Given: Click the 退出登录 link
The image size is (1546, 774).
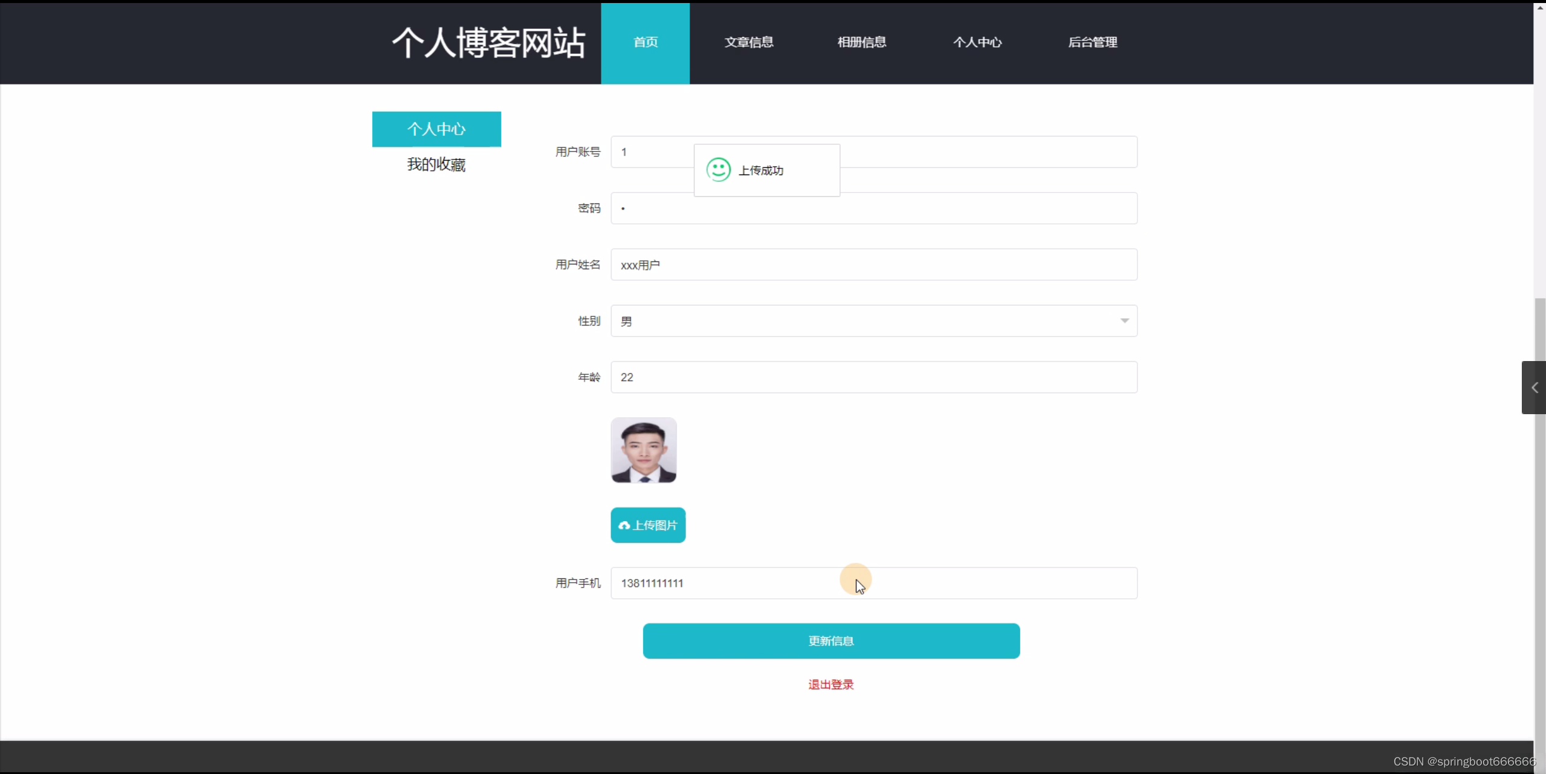Looking at the screenshot, I should click(830, 685).
